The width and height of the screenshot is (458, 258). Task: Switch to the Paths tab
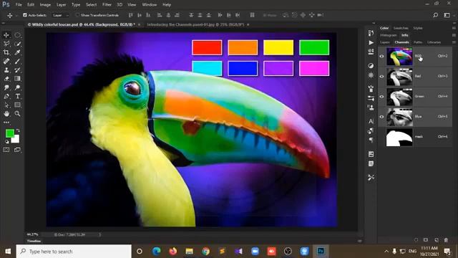pos(418,42)
